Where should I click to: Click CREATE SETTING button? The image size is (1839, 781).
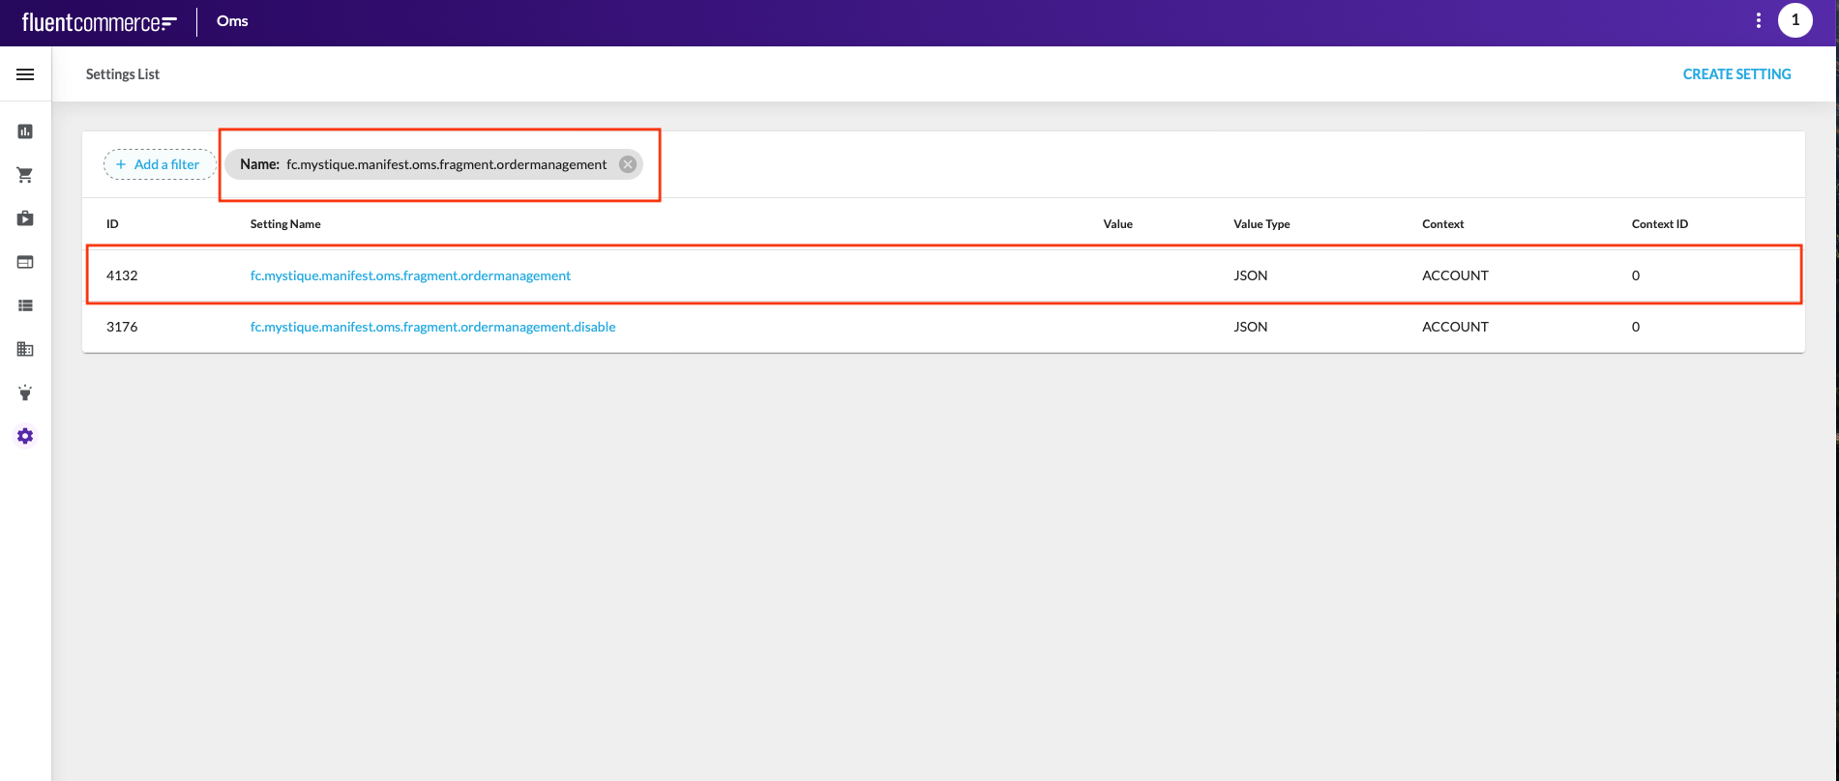(1736, 74)
